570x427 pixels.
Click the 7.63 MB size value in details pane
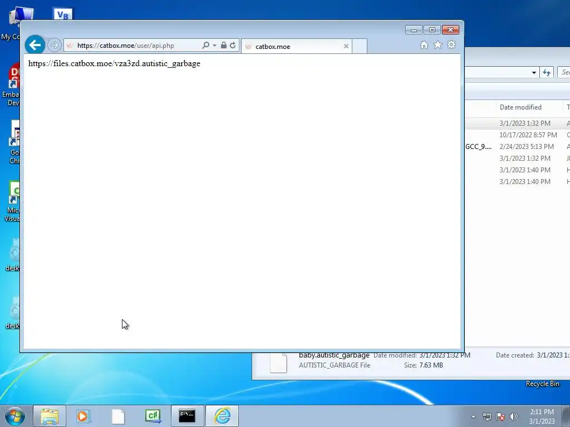[431, 365]
